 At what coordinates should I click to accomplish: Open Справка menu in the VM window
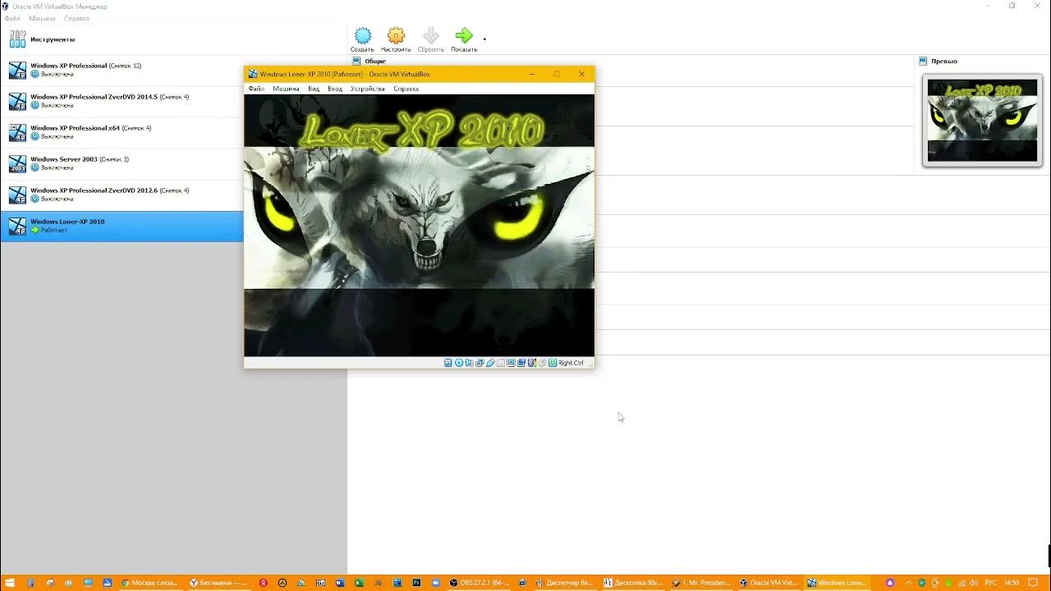(406, 89)
